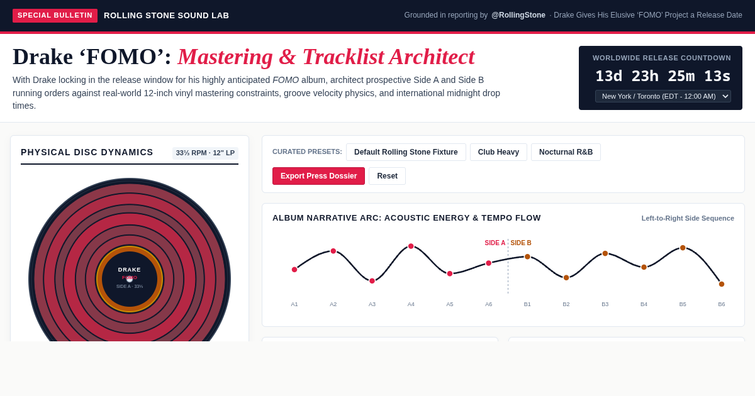Apply the Club Heavy preset

[x=498, y=152]
